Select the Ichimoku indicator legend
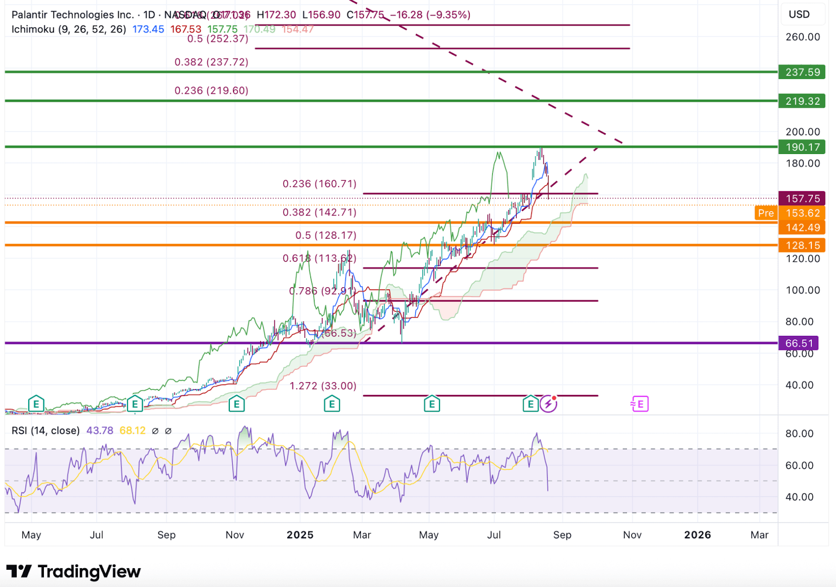The width and height of the screenshot is (836, 587). point(68,29)
